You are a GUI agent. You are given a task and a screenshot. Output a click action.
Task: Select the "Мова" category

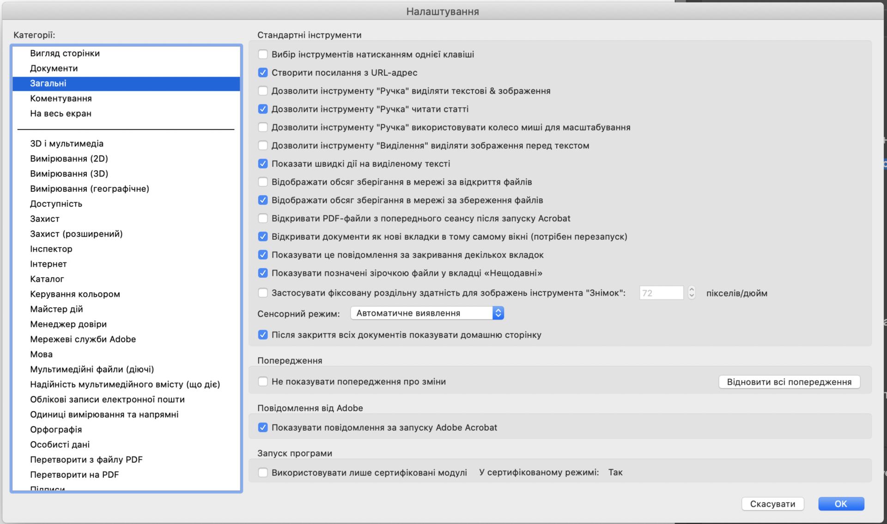(42, 354)
